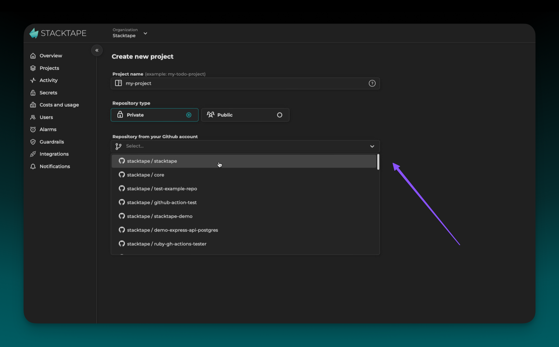Select the Public repository radio button

280,115
